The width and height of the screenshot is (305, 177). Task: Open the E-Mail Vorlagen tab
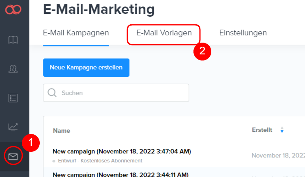pos(164,33)
